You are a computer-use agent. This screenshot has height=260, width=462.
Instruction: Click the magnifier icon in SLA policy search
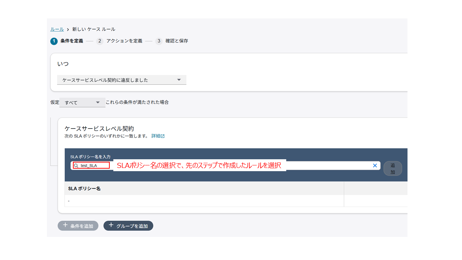pyautogui.click(x=76, y=166)
